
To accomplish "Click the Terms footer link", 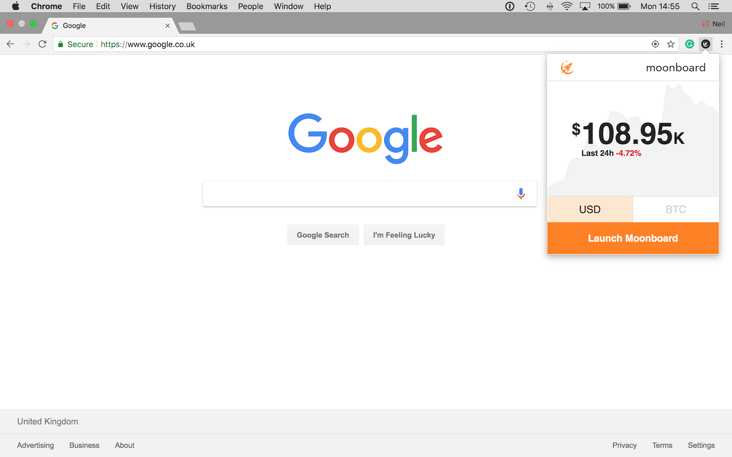I will pyautogui.click(x=662, y=445).
